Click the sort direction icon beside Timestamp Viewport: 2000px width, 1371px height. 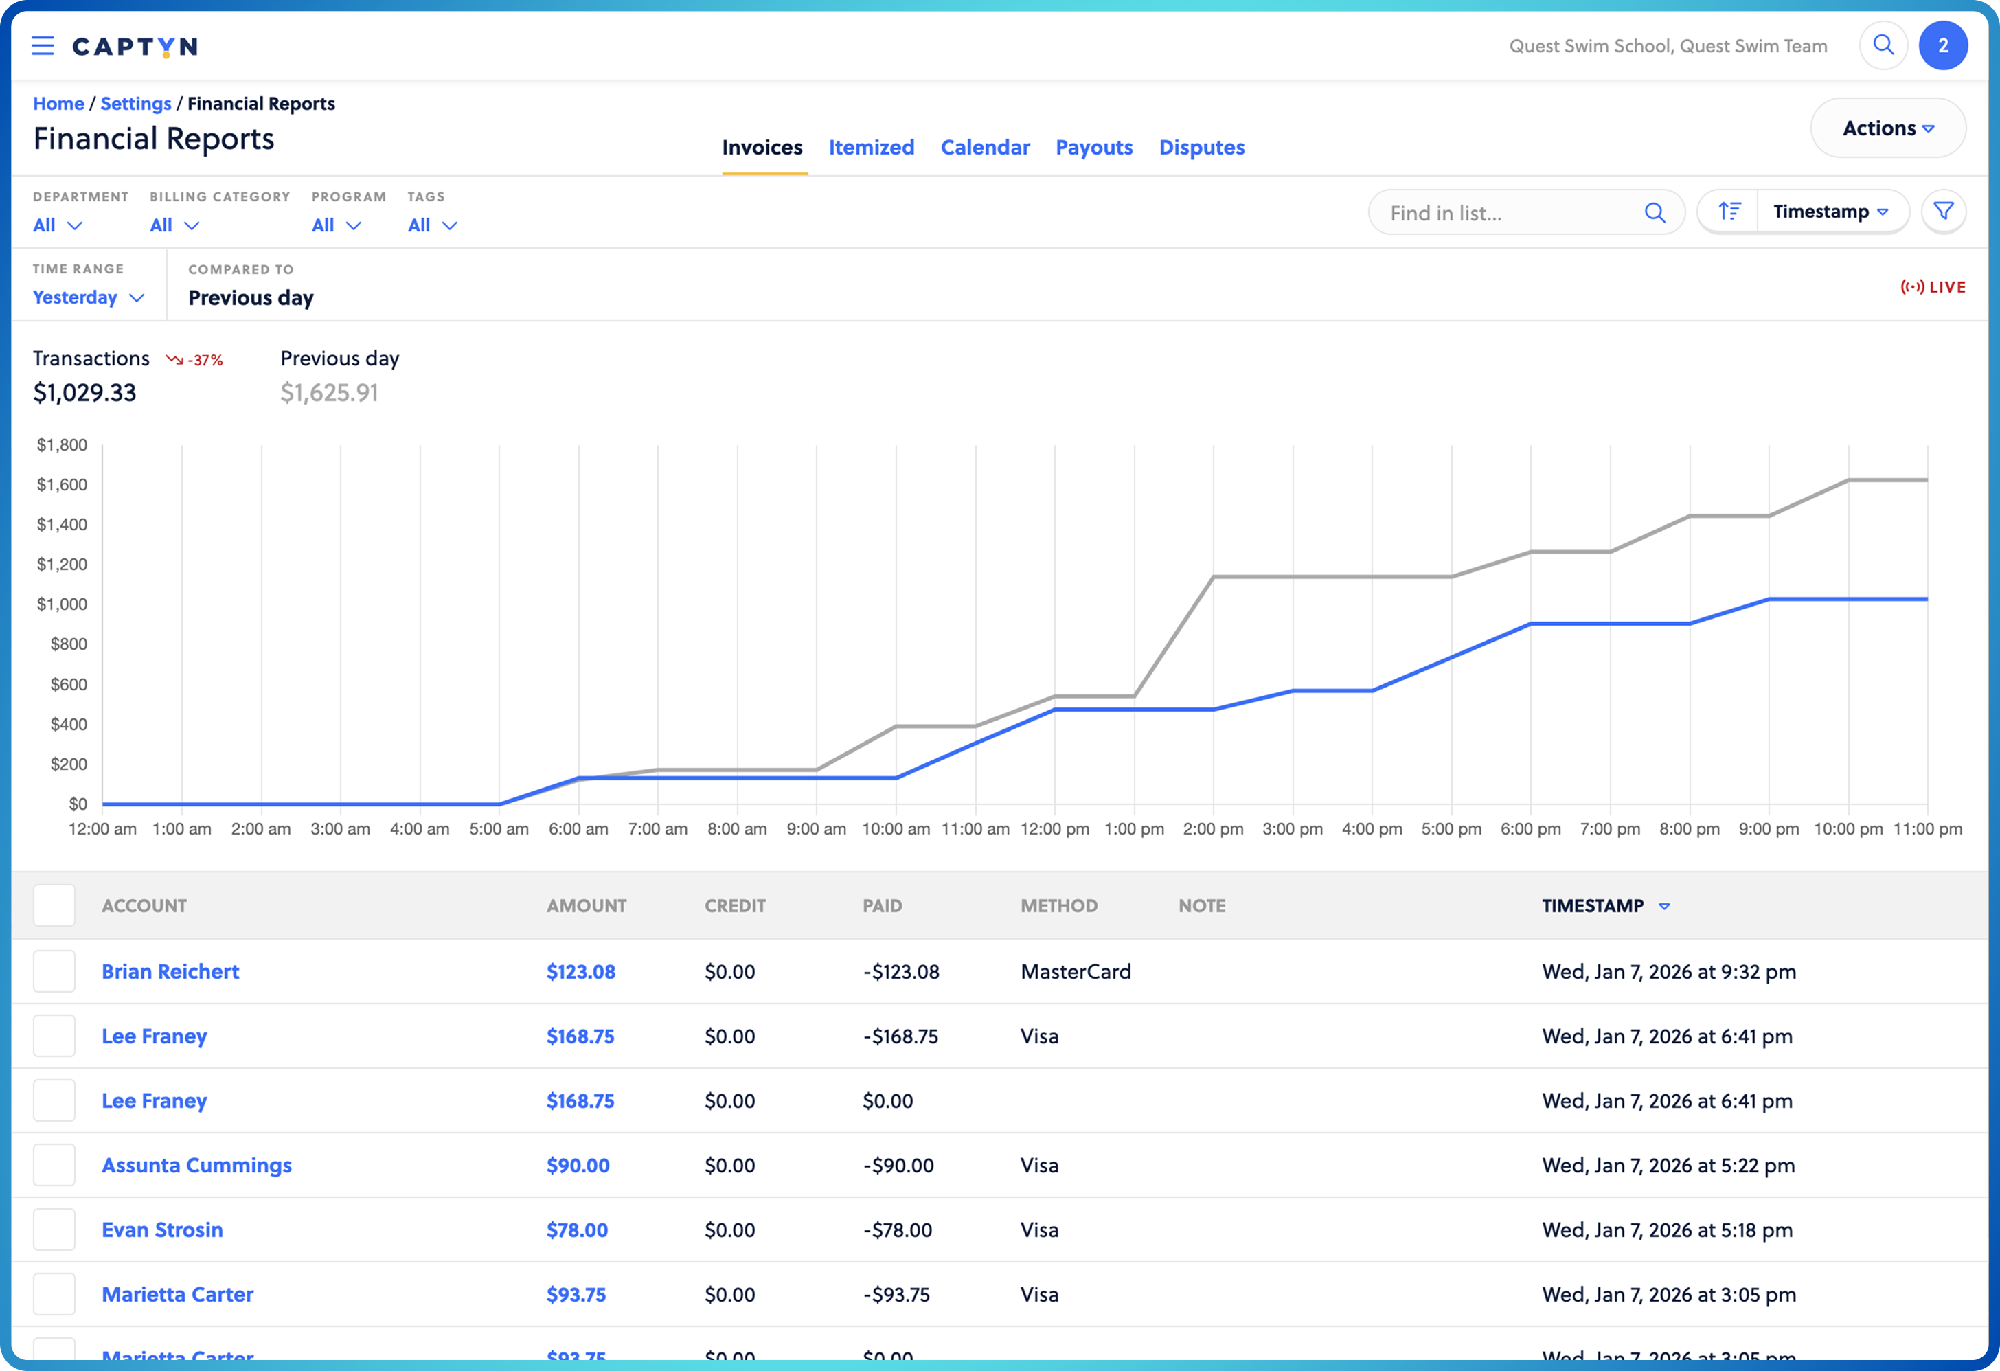[x=1728, y=211]
